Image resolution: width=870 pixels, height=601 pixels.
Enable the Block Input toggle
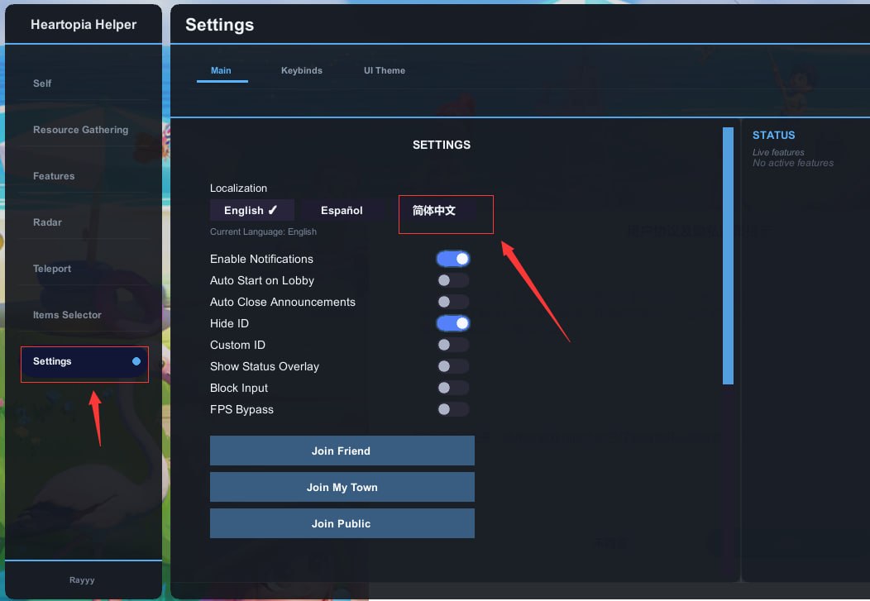(x=453, y=388)
